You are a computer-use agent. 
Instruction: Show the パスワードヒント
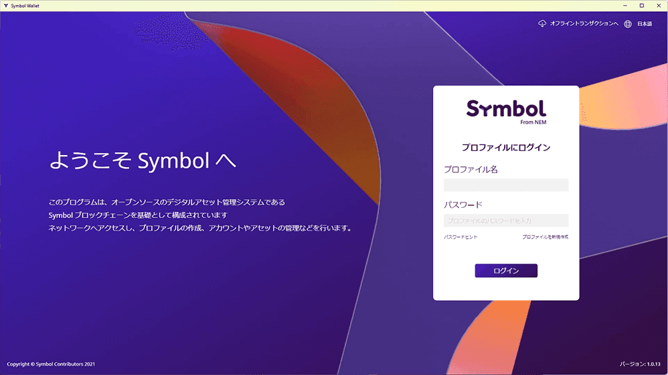[461, 237]
